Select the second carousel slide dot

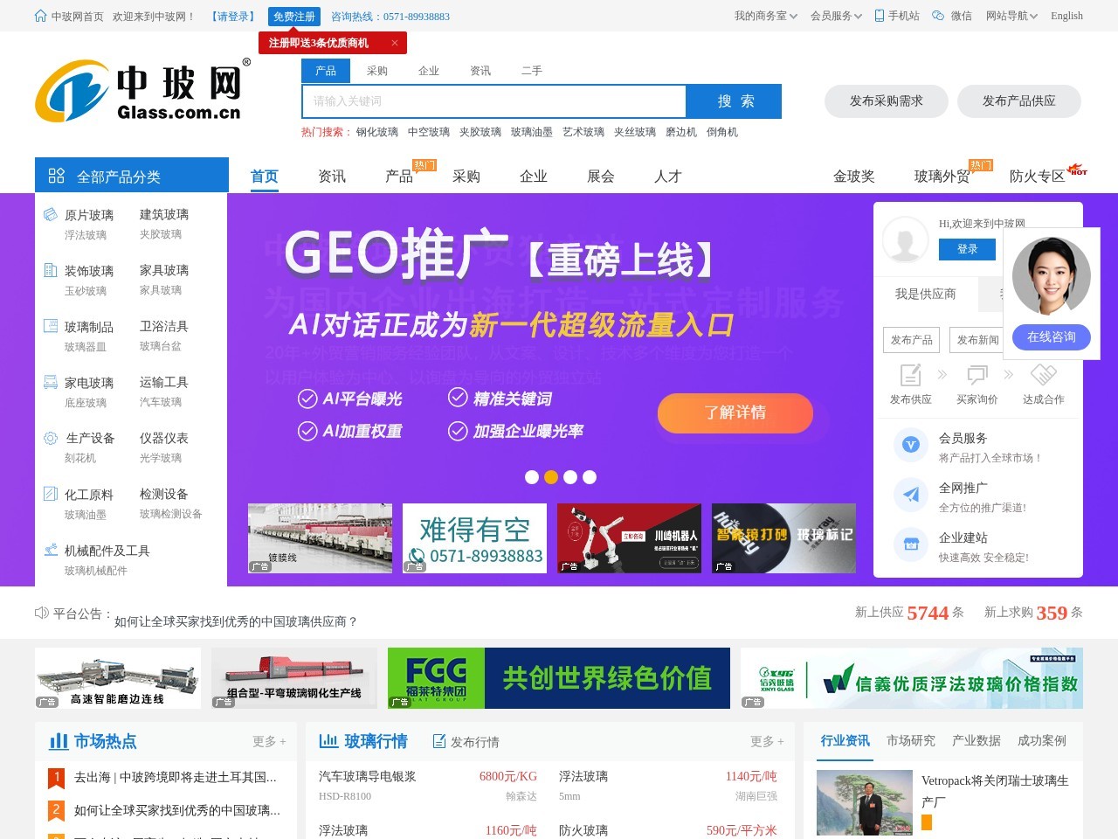click(551, 477)
